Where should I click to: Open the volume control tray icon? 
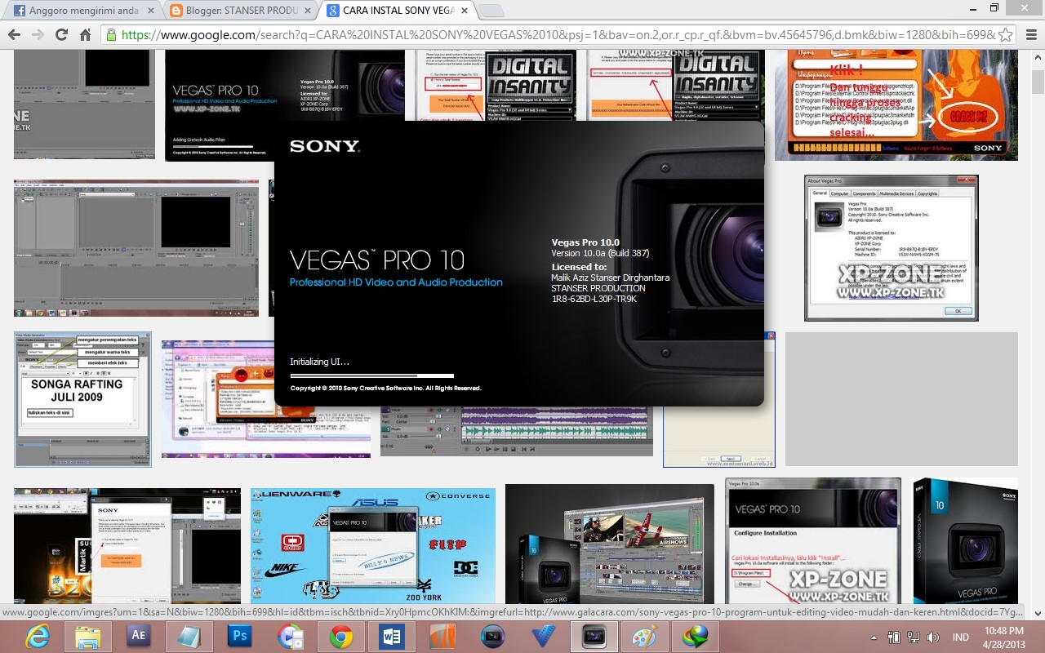[x=932, y=637]
